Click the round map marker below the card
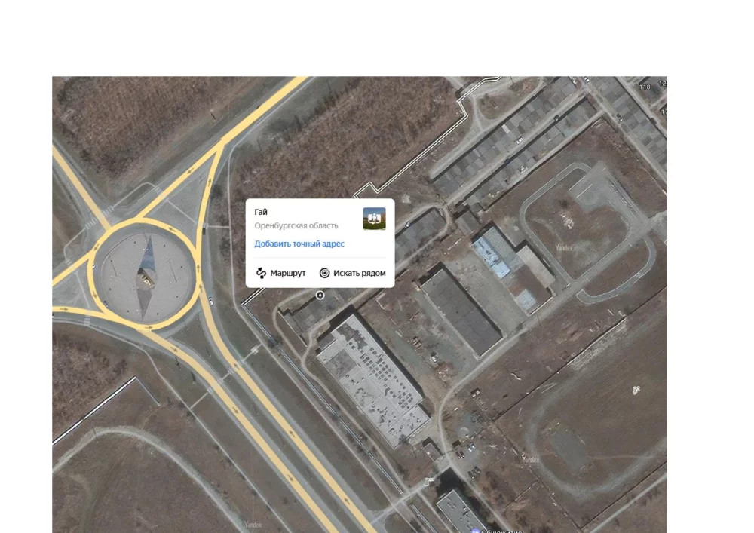 pos(320,295)
